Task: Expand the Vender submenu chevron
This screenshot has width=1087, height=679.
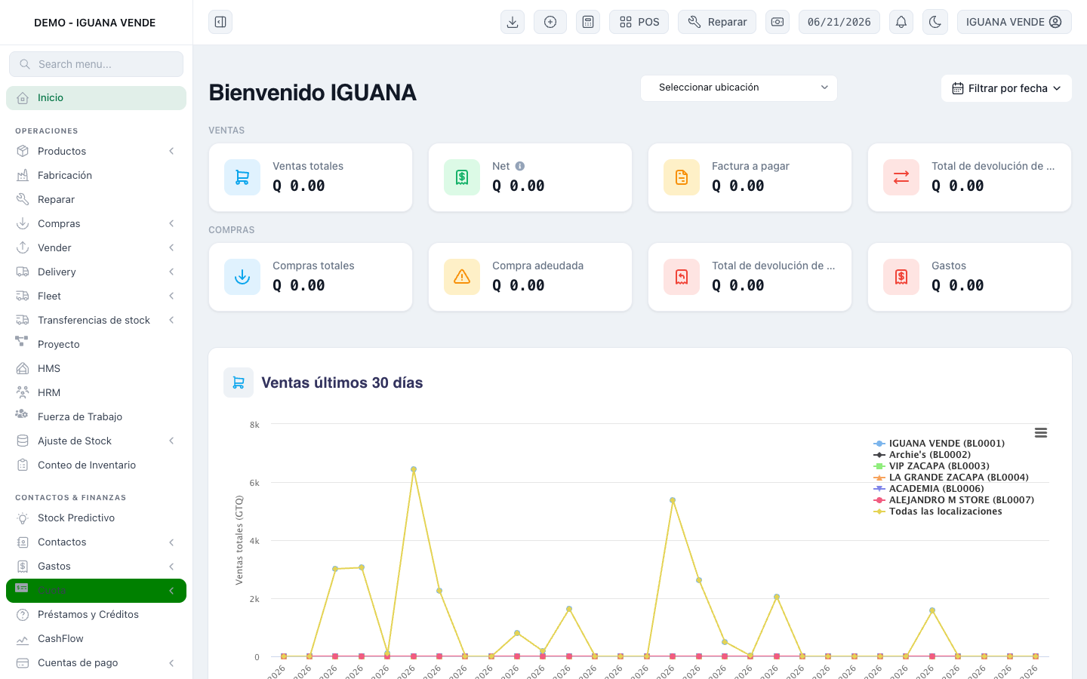Action: tap(171, 247)
